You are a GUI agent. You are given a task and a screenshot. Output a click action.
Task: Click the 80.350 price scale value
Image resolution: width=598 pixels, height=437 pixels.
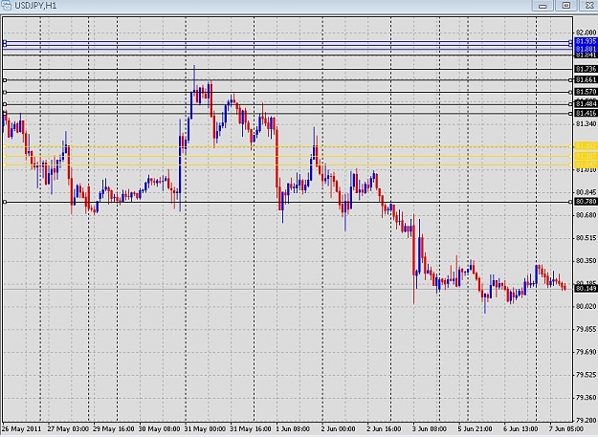click(x=586, y=261)
